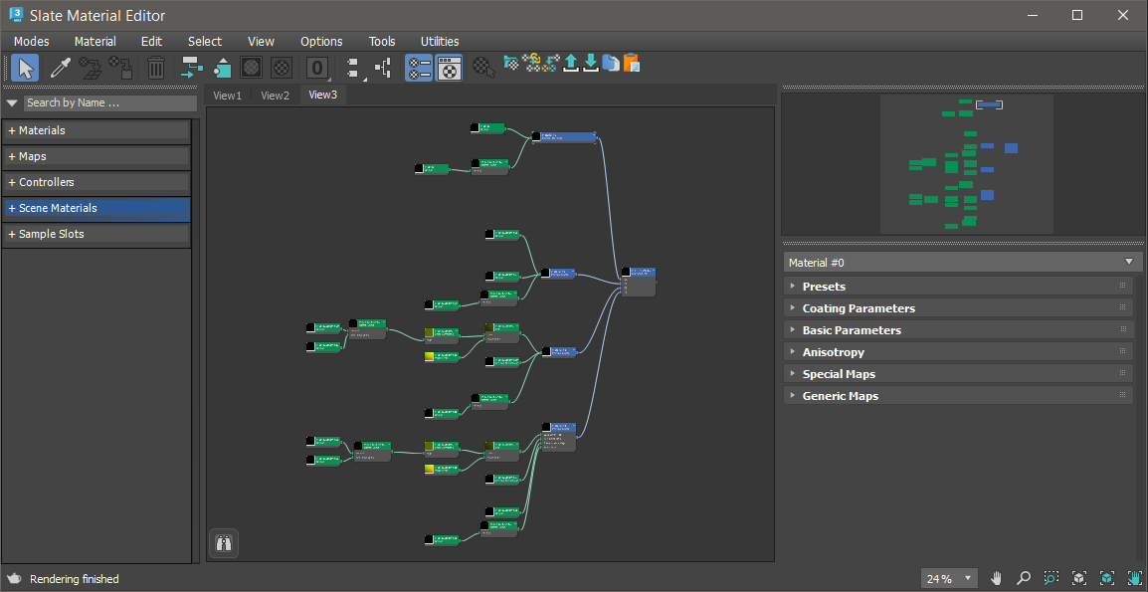Click the Zoom Region tool icon
The width and height of the screenshot is (1148, 592).
(x=1052, y=578)
